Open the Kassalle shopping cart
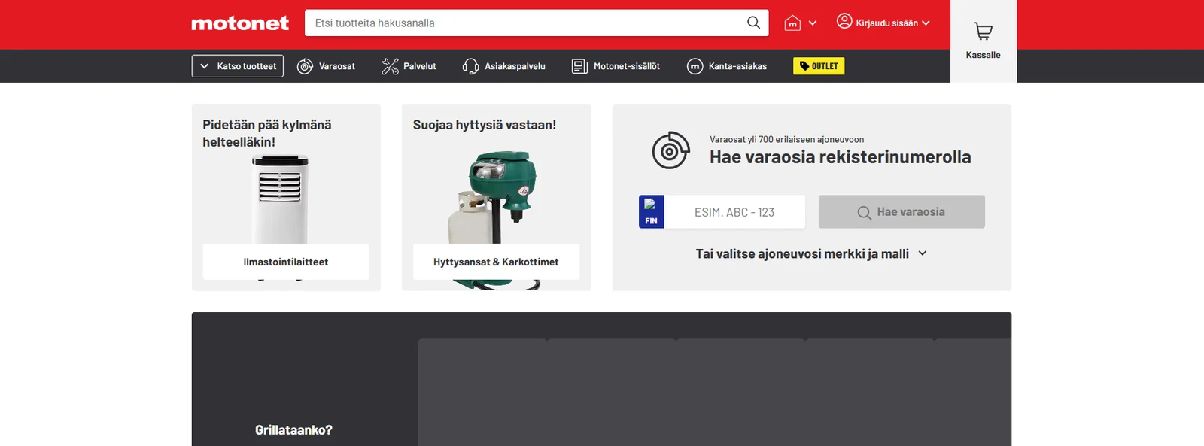The width and height of the screenshot is (1204, 446). (984, 41)
